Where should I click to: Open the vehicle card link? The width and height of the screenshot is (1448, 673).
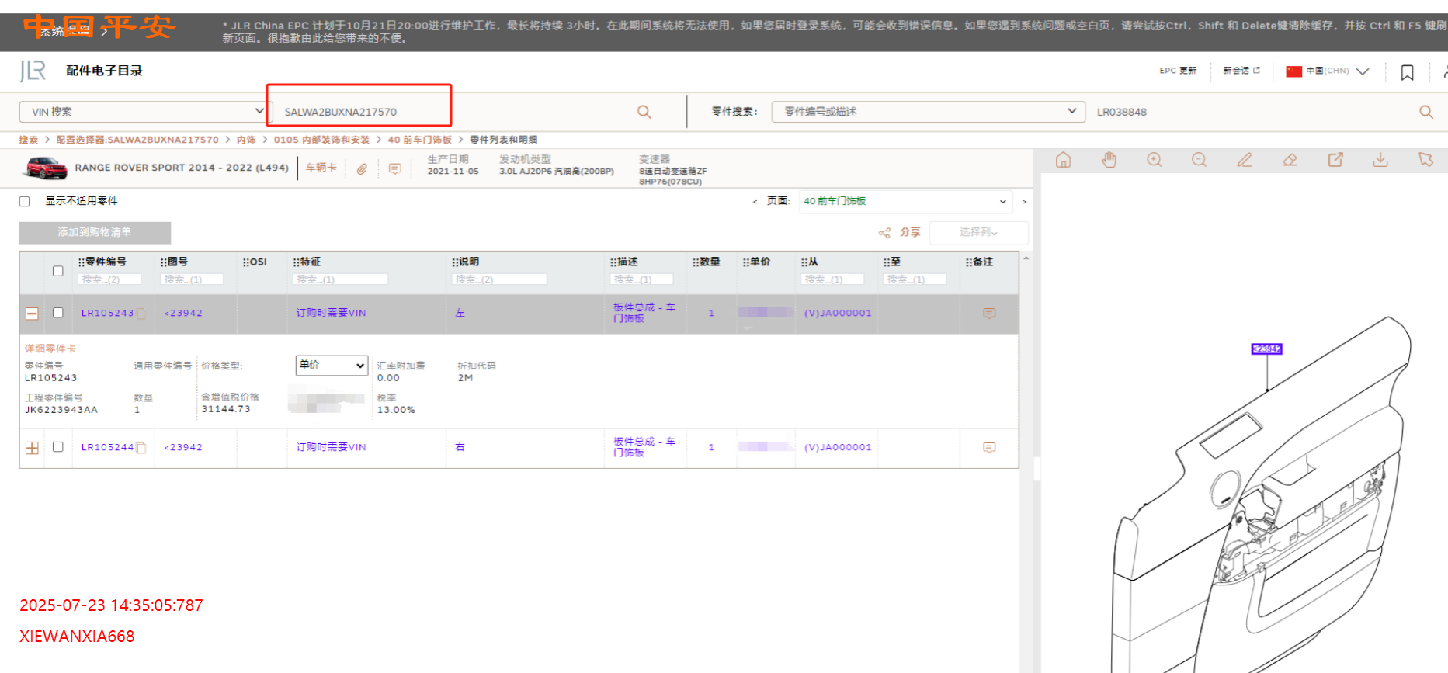[x=321, y=168]
